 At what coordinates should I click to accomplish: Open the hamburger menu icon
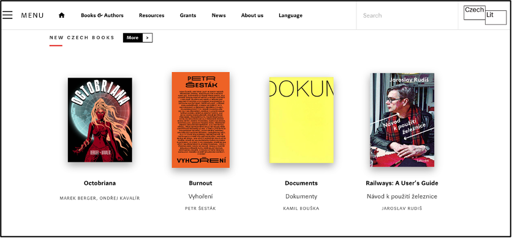point(7,15)
